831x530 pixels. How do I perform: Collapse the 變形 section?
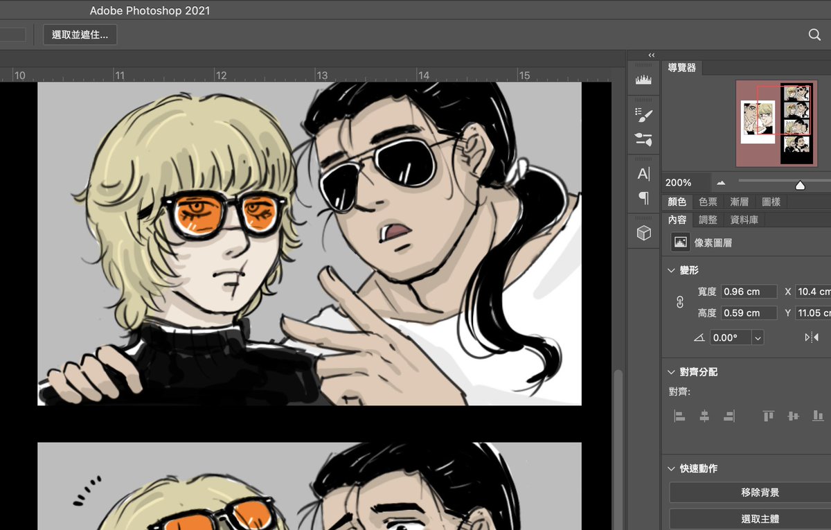click(671, 270)
